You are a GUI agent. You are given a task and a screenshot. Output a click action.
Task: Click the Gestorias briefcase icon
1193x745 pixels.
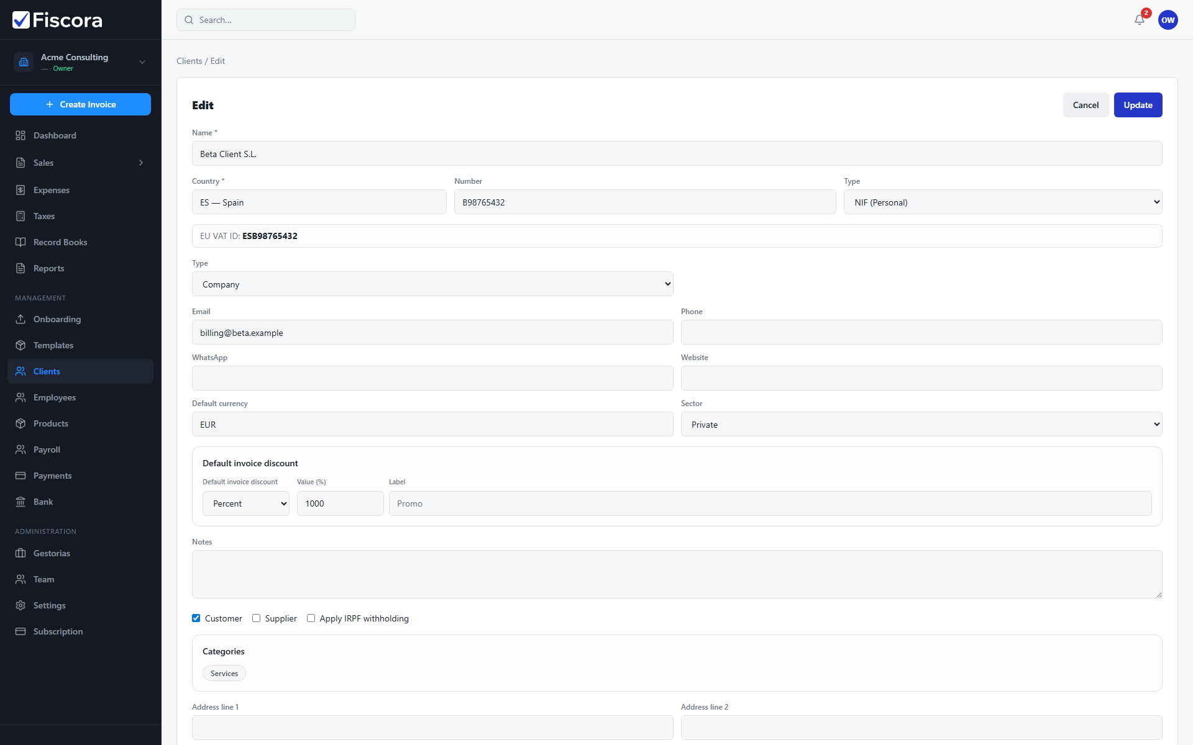click(x=21, y=553)
